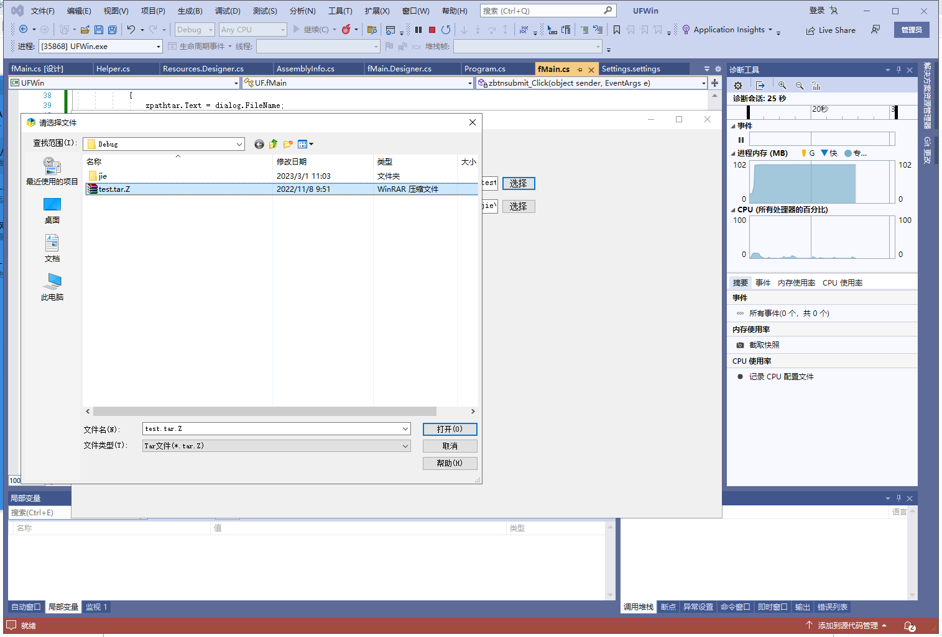Switch to the Call Stack bottom tab

click(x=639, y=607)
